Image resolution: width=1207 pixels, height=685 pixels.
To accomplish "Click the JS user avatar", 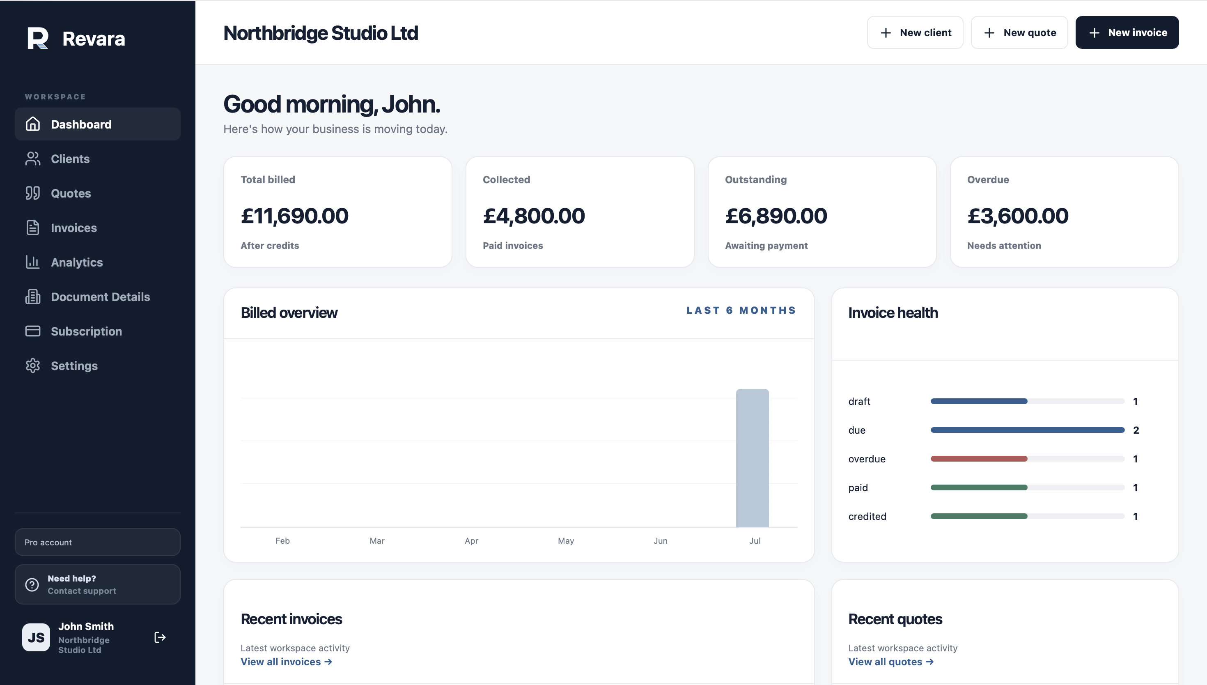I will 36,637.
